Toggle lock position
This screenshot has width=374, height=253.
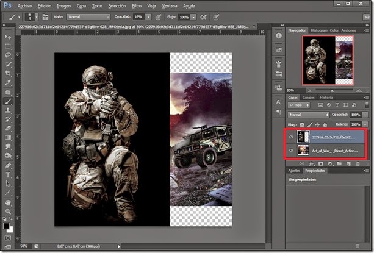317,124
